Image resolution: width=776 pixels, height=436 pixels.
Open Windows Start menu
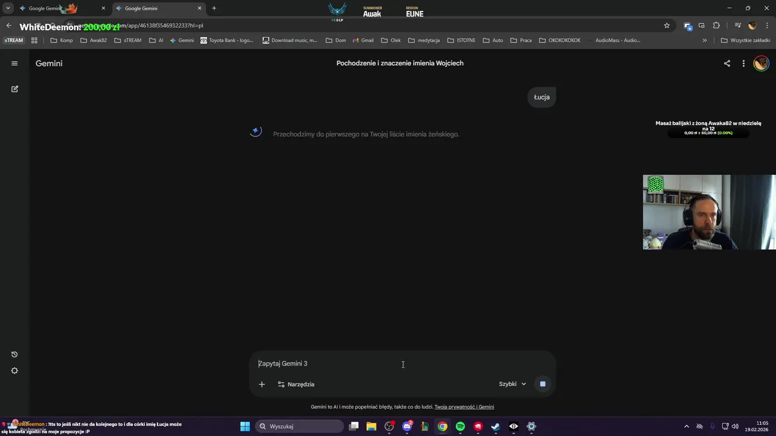point(245,426)
